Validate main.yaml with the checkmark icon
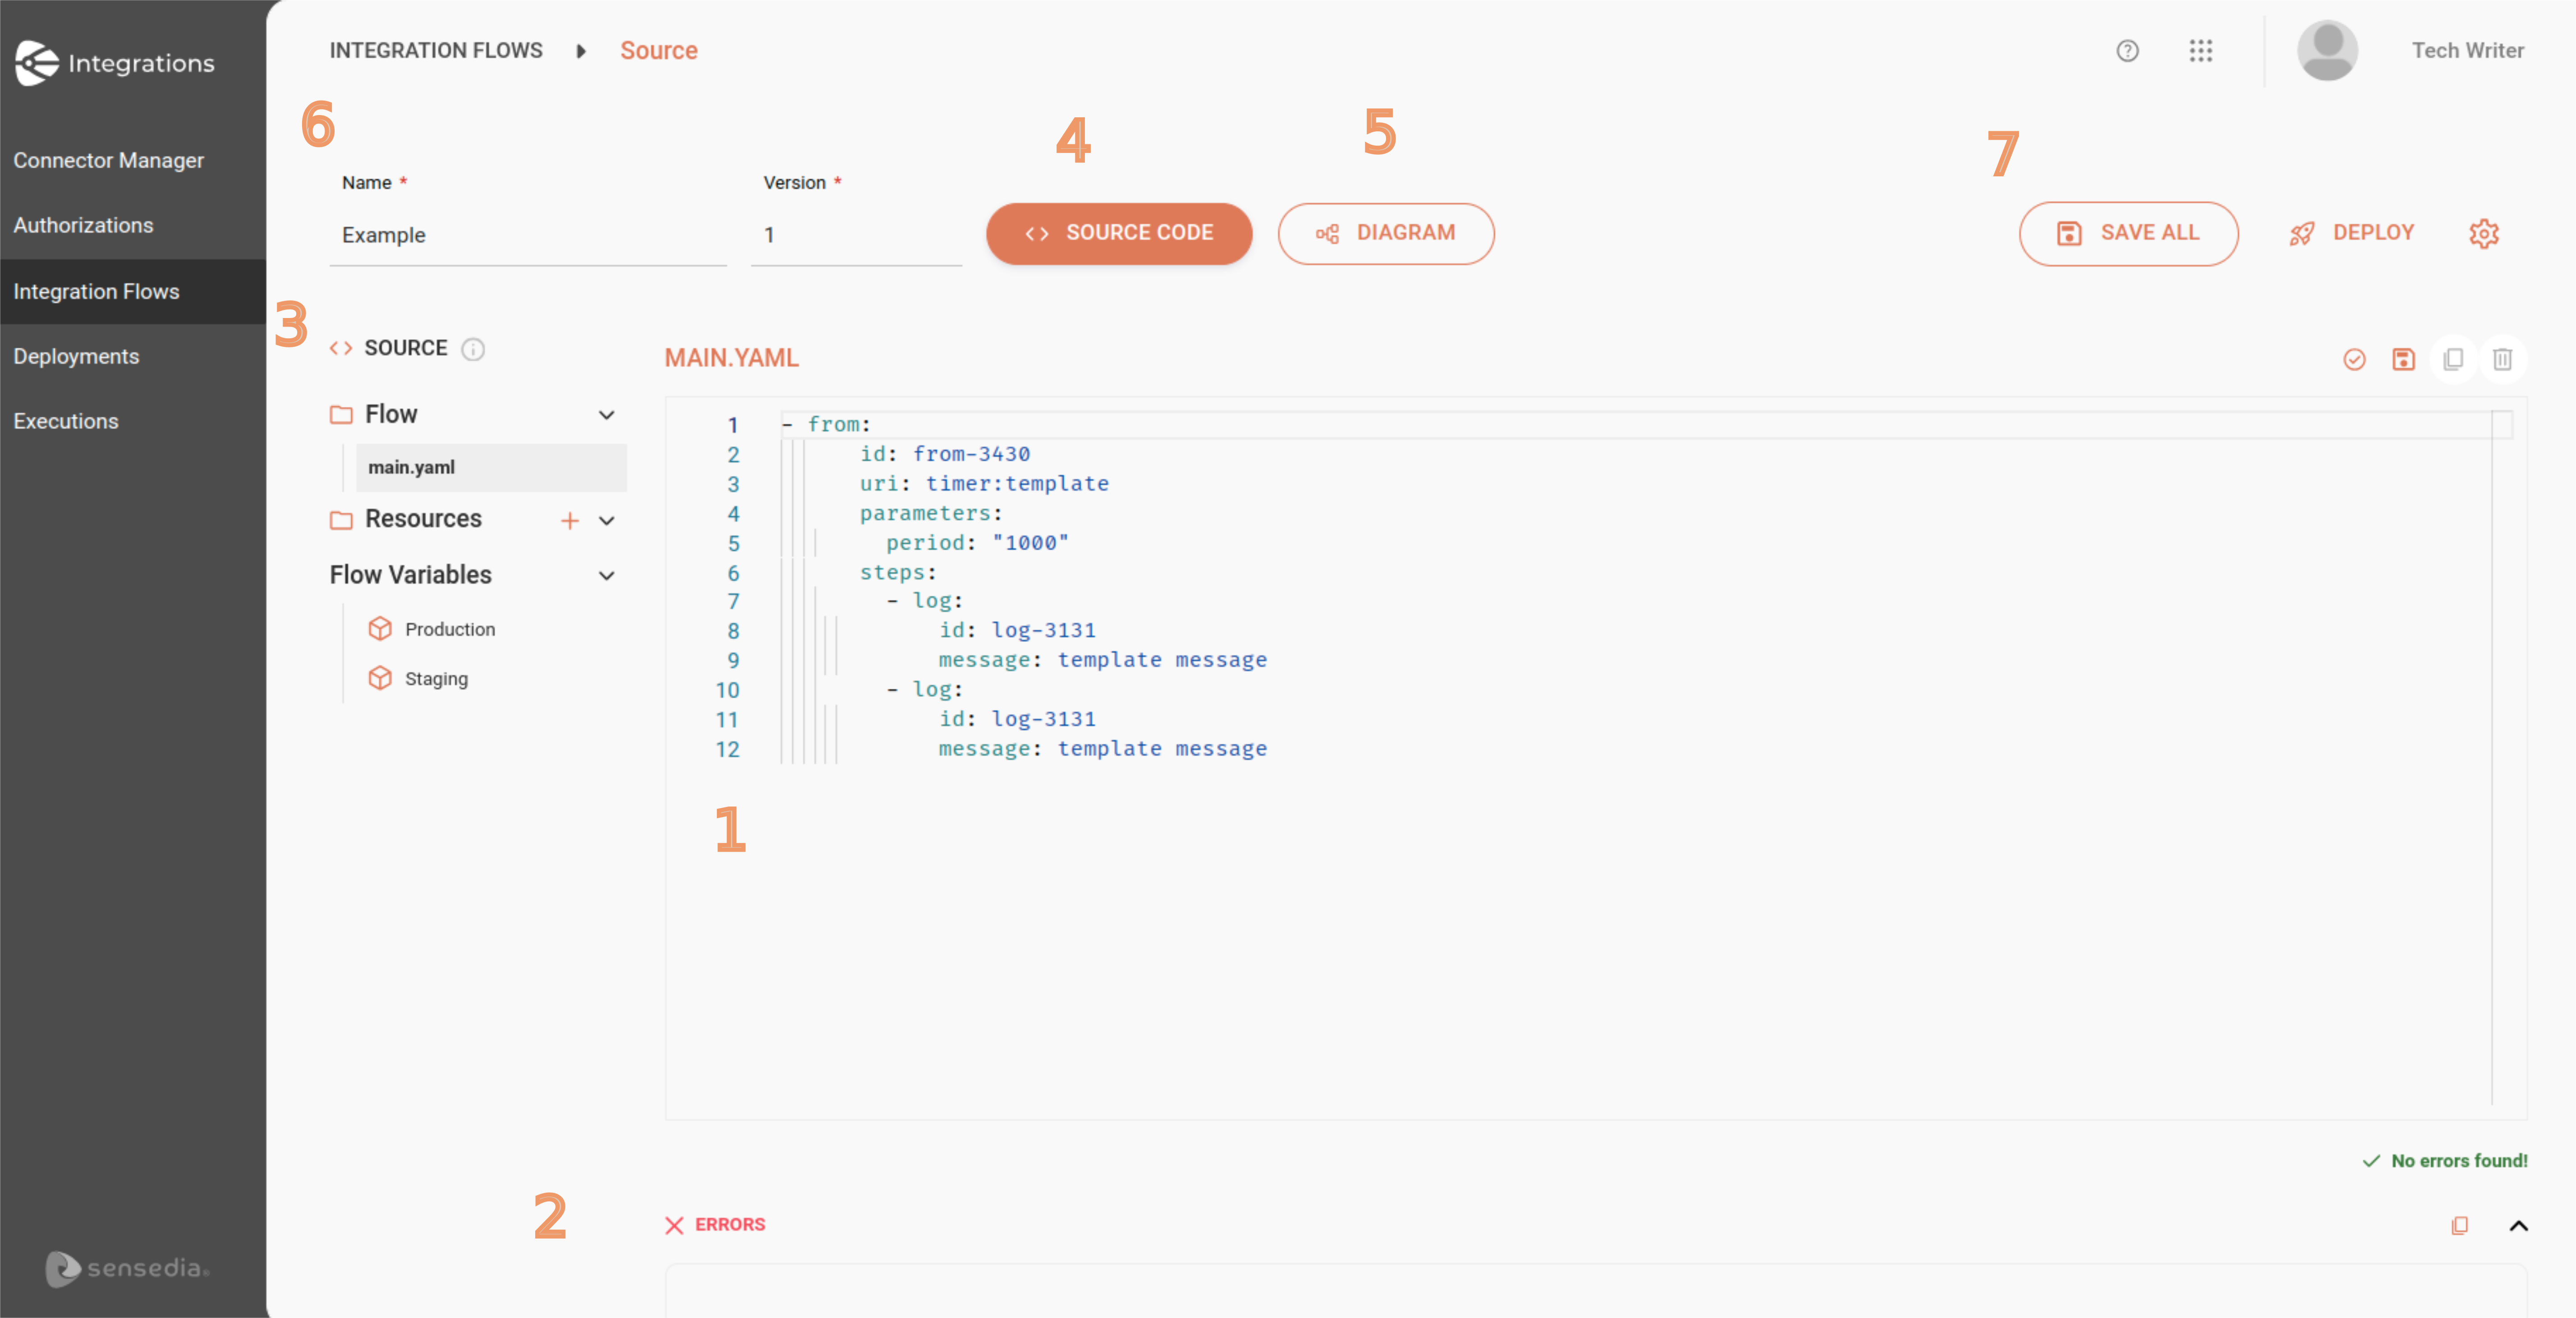 click(2354, 359)
